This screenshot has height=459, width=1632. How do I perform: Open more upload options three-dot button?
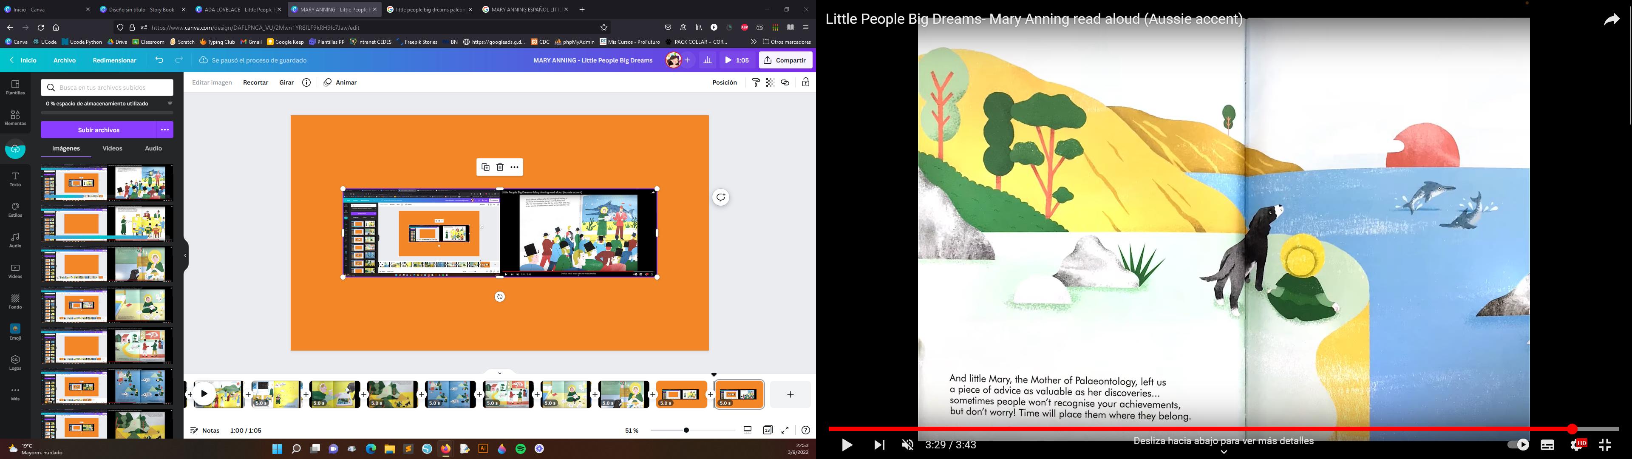[165, 130]
